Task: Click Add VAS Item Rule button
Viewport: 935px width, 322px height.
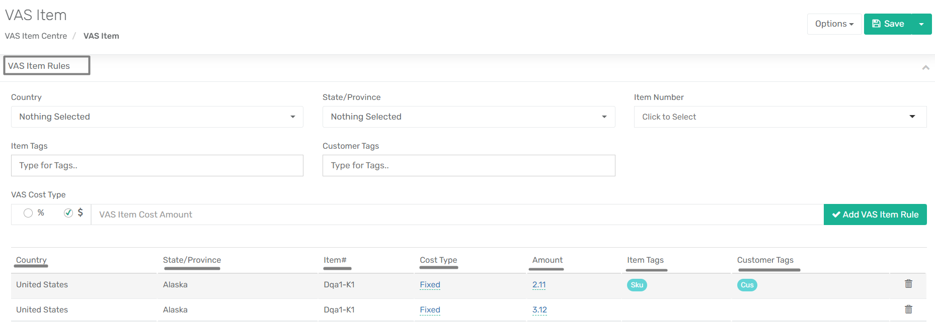Action: coord(875,214)
